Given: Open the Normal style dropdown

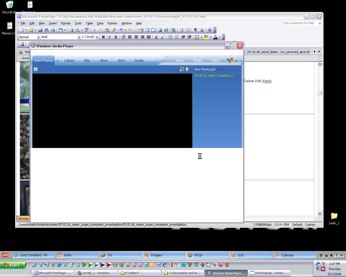Looking at the screenshot, I should pyautogui.click(x=38, y=37).
